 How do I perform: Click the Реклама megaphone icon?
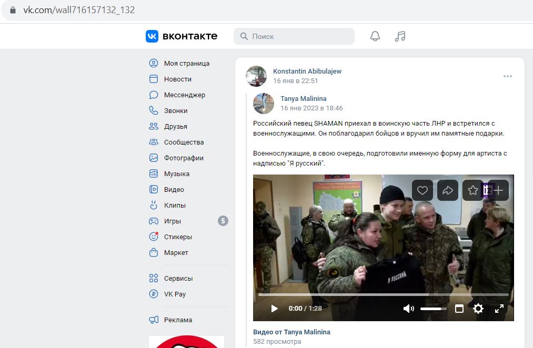coord(154,320)
